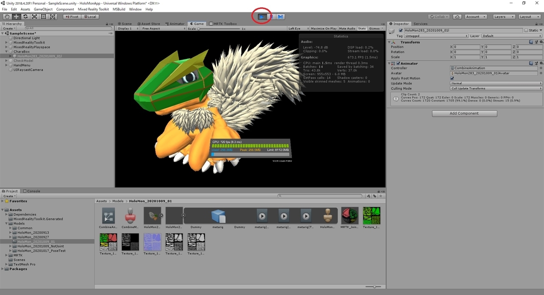Select the Scale tool in the toolbar
544x295 pixels.
pyautogui.click(x=34, y=17)
